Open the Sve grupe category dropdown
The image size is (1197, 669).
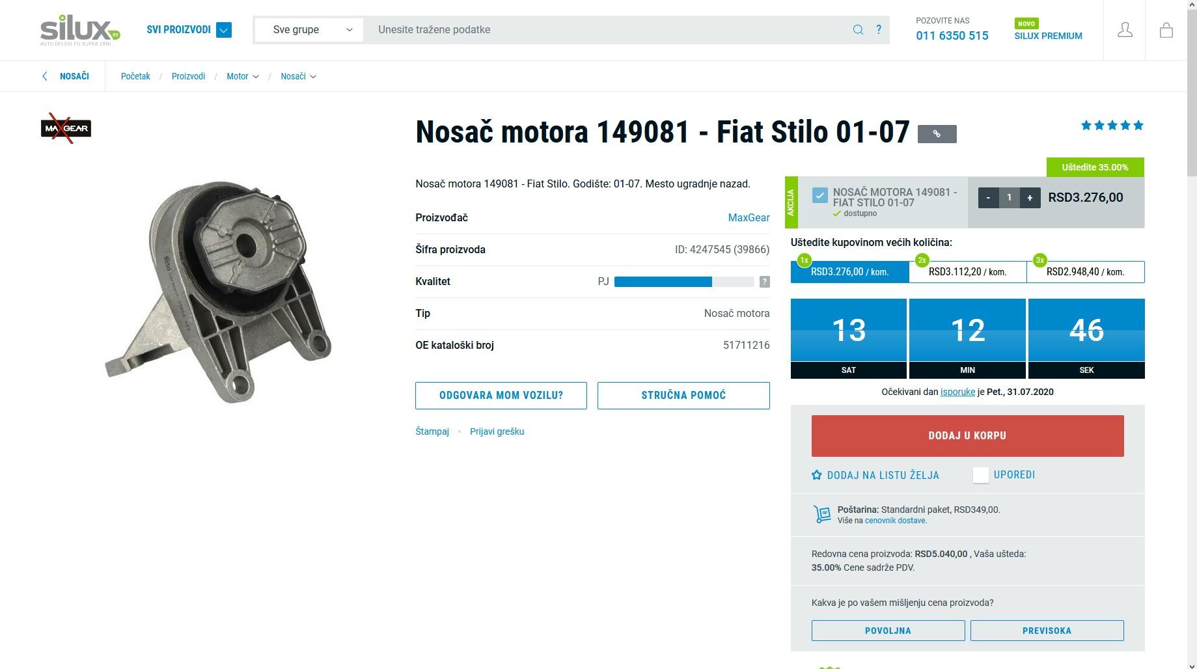pos(309,30)
